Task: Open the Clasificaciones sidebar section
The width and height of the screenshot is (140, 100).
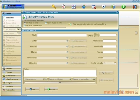Action: coord(11,79)
